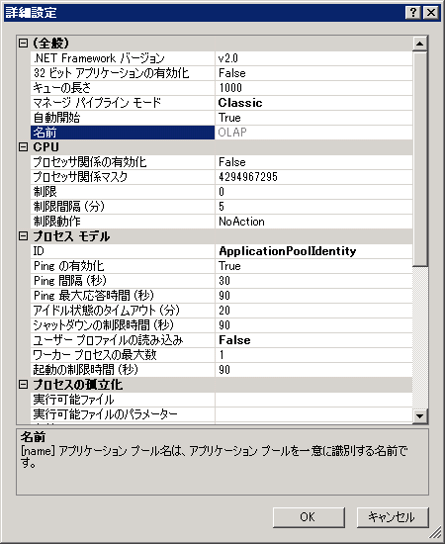Image resolution: width=445 pixels, height=544 pixels.
Task: Click the OLAP name value
Action: [313, 133]
